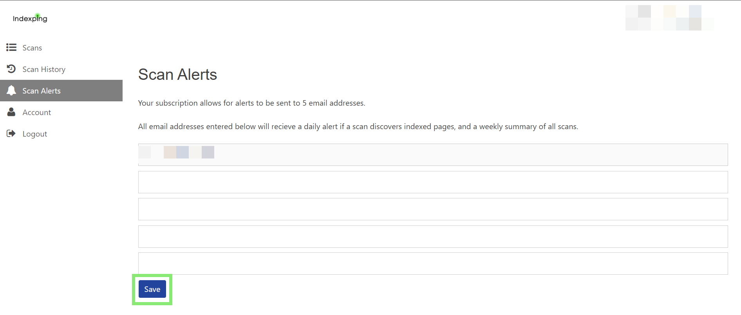Select the Scan Alerts sidebar entry
Viewport: 741px width, 315px height.
61,90
